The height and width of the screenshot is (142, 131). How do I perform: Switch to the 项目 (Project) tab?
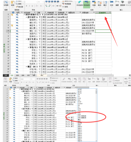tap(28, 75)
